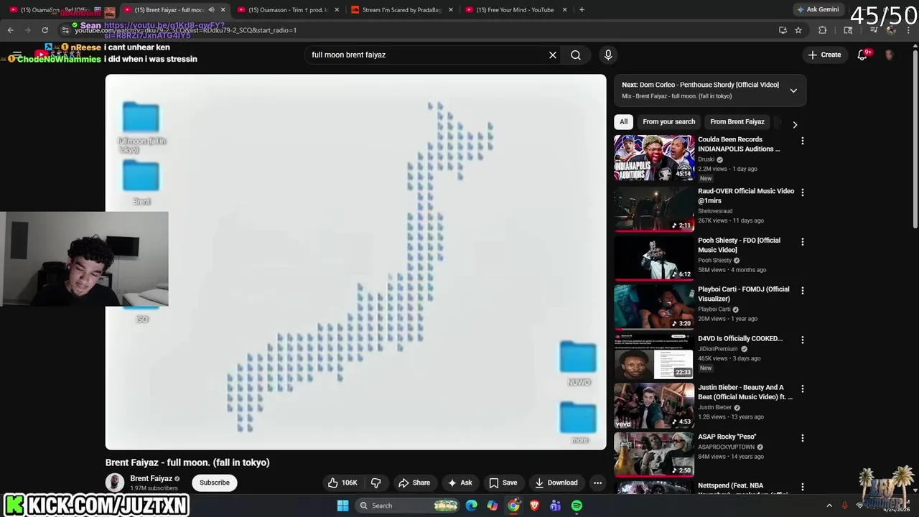This screenshot has width=919, height=517.
Task: Click the Ask Gemini button
Action: (818, 9)
